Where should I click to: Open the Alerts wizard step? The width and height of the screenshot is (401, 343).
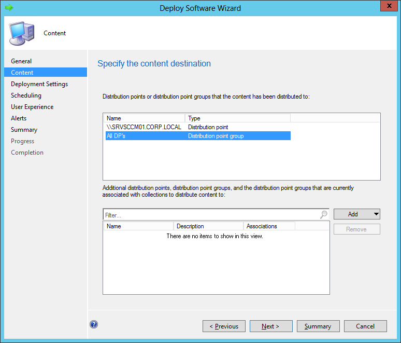tap(19, 118)
